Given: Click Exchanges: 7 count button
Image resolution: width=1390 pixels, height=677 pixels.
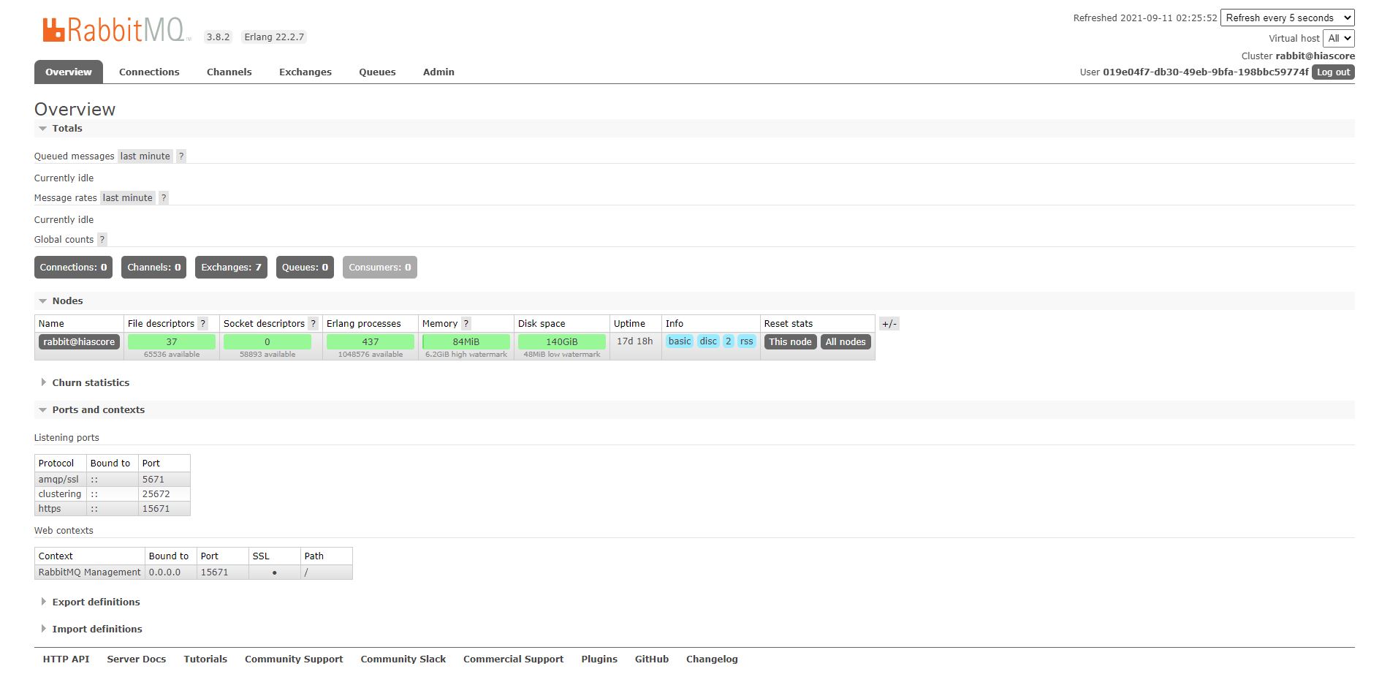Looking at the screenshot, I should [231, 267].
